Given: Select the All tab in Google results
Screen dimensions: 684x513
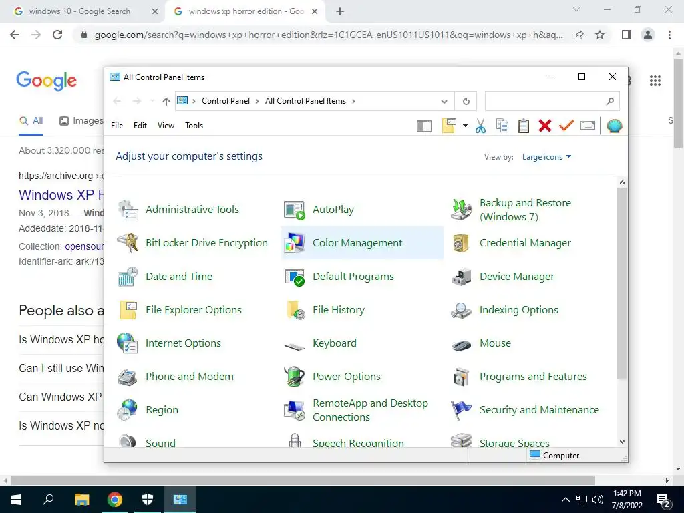Looking at the screenshot, I should (x=31, y=121).
